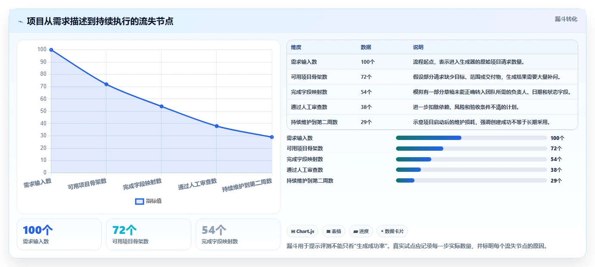Viewport: 595px width, 267px height.
Task: Click the lightning icon beside the title
Action: (x=20, y=22)
